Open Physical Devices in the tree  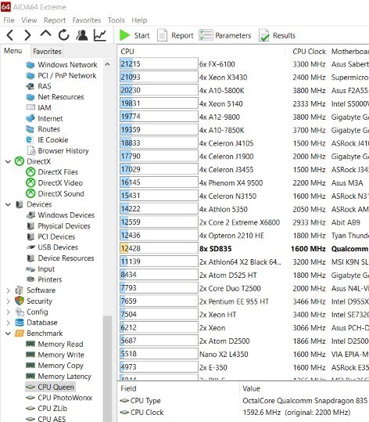pyautogui.click(x=64, y=225)
